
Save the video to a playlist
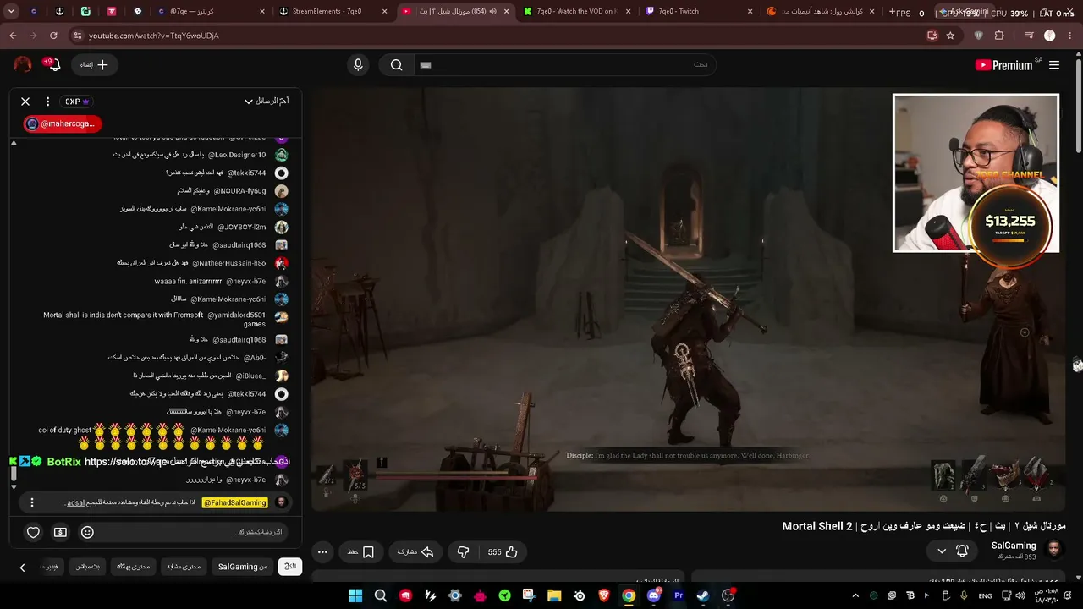[x=361, y=552]
